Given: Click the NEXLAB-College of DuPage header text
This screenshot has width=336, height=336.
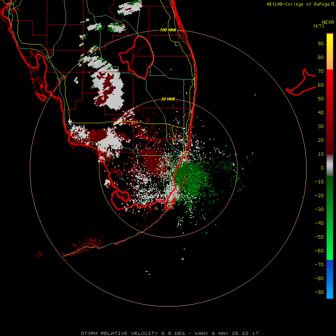Looking at the screenshot, I should pos(301,4).
